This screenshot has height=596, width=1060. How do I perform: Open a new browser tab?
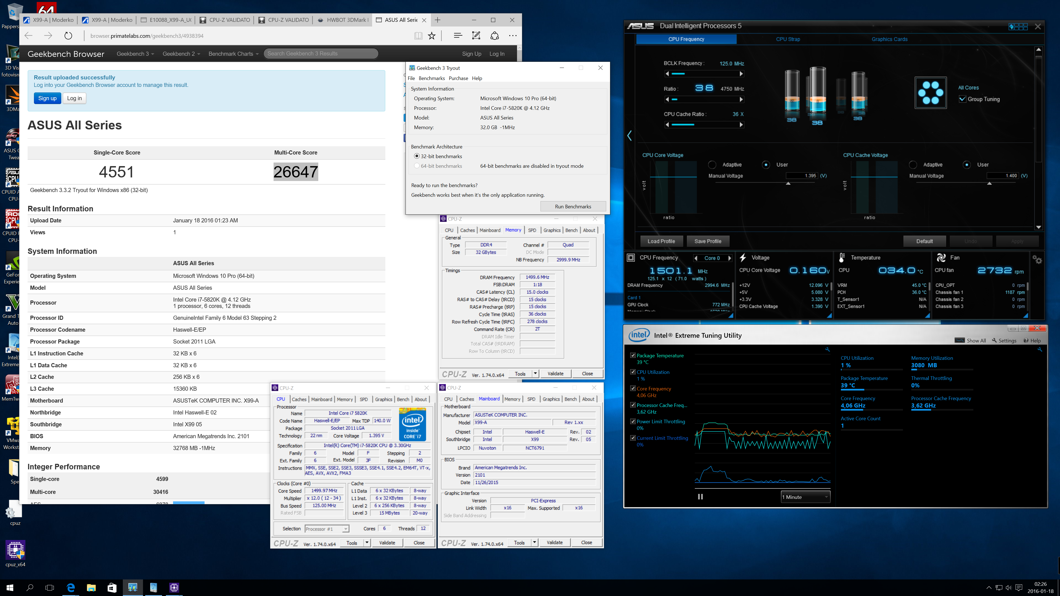438,20
